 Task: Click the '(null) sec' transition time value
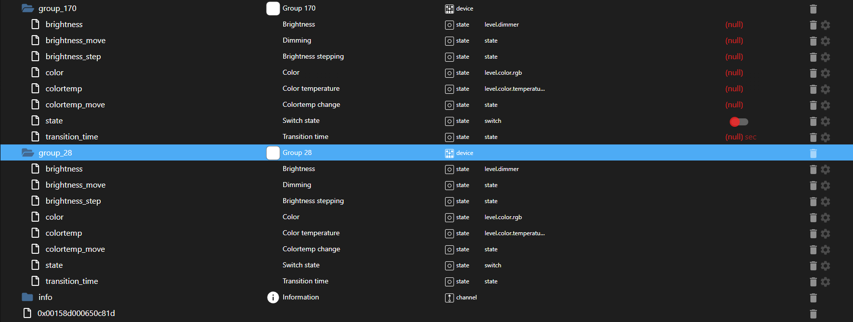point(741,137)
